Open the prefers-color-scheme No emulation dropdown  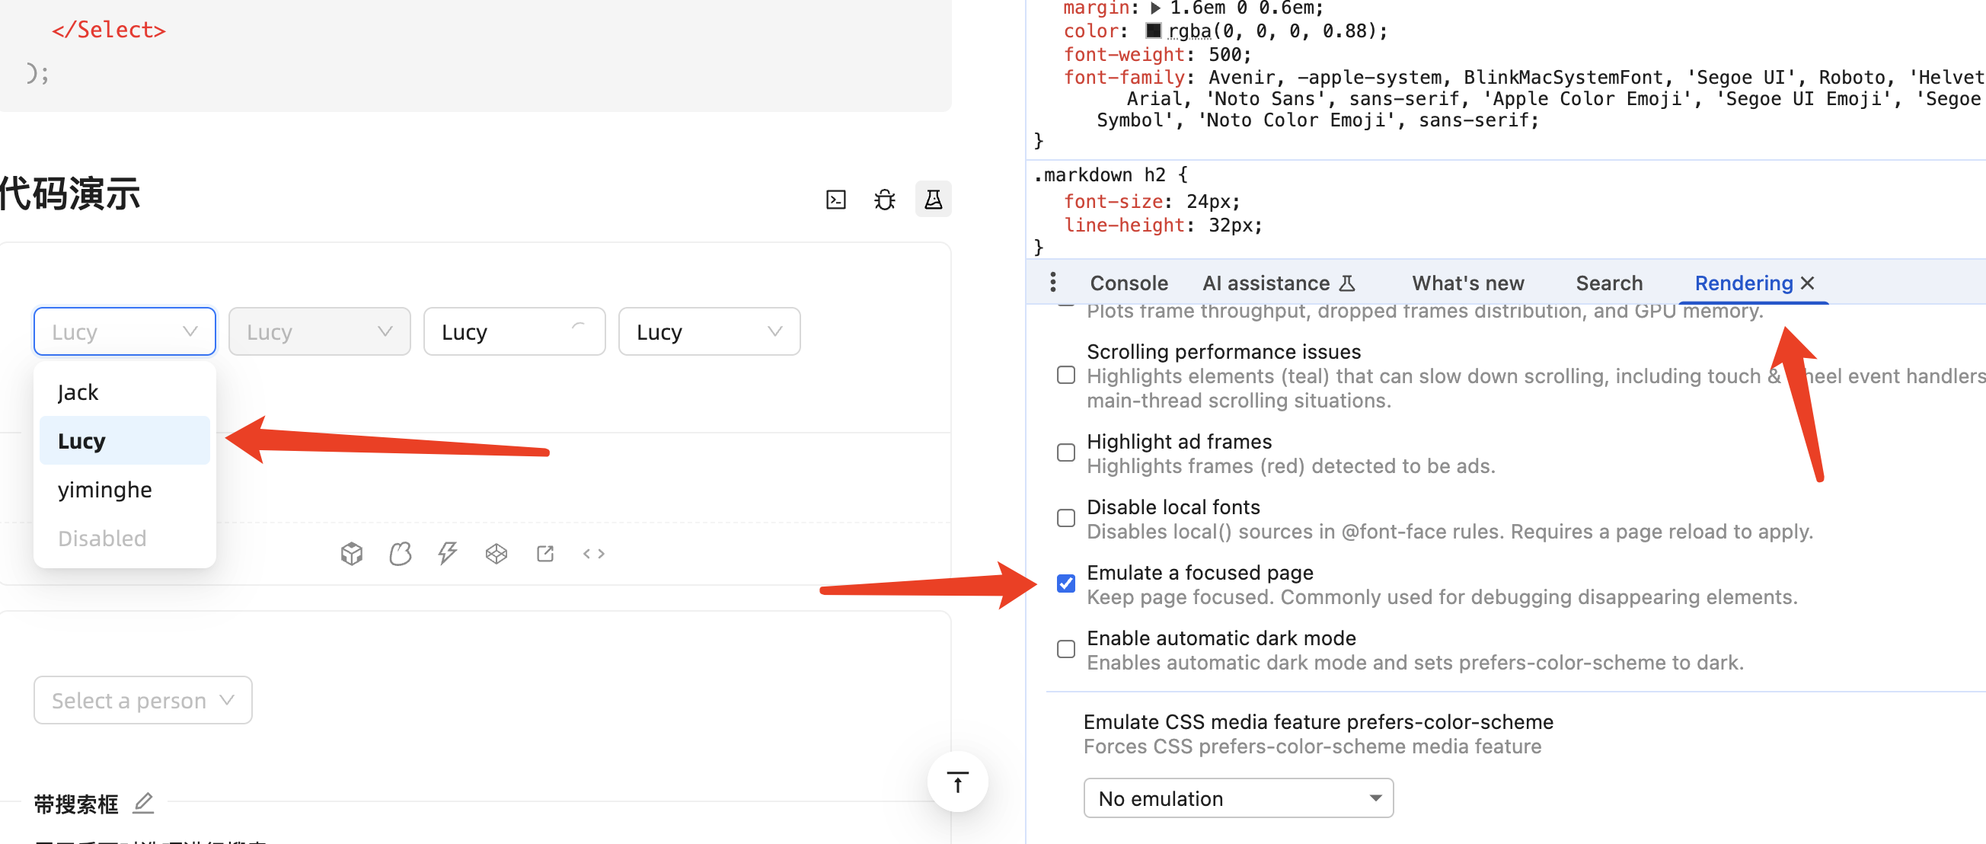click(x=1237, y=798)
